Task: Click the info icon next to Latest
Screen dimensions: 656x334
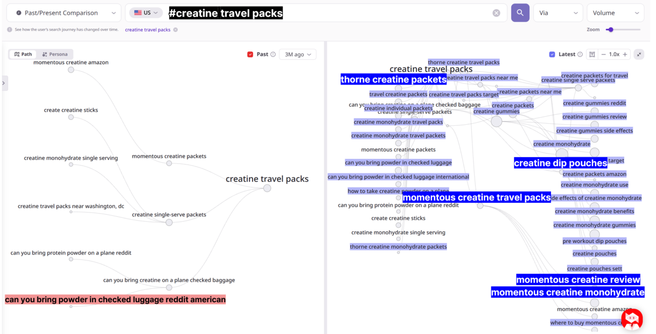Action: click(580, 54)
